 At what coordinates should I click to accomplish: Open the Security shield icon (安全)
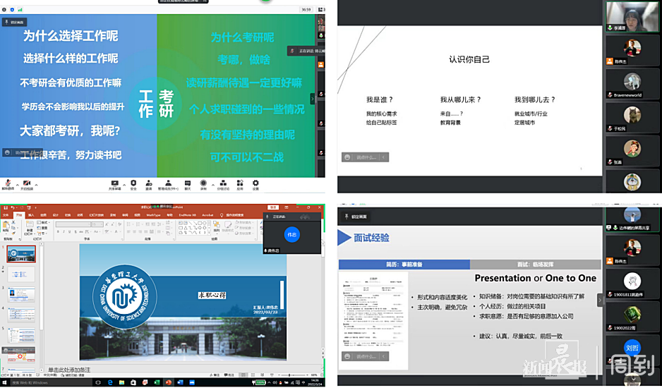[x=133, y=183]
